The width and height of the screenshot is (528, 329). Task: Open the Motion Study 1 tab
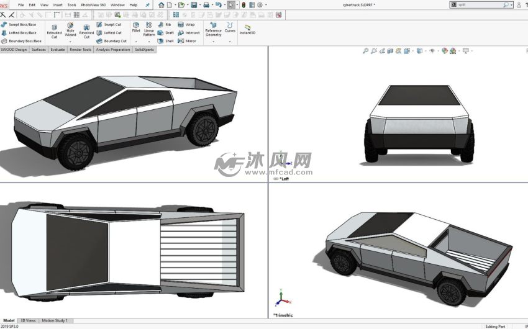[55, 321]
